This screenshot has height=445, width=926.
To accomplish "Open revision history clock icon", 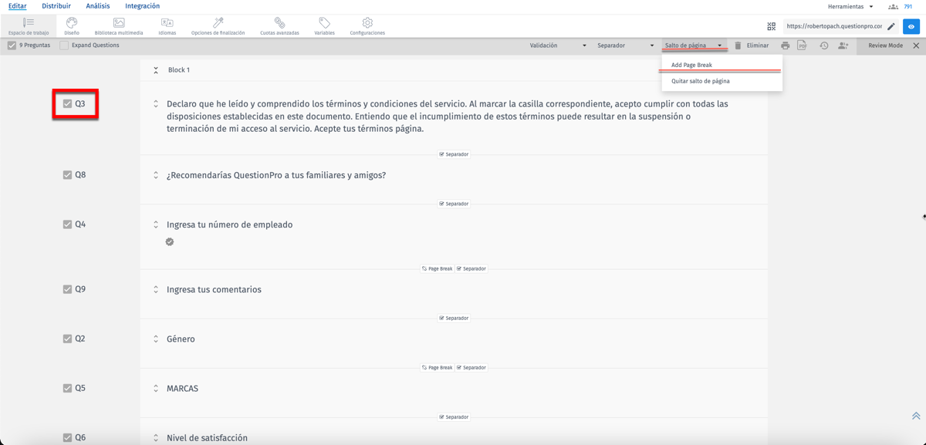I will pos(824,46).
